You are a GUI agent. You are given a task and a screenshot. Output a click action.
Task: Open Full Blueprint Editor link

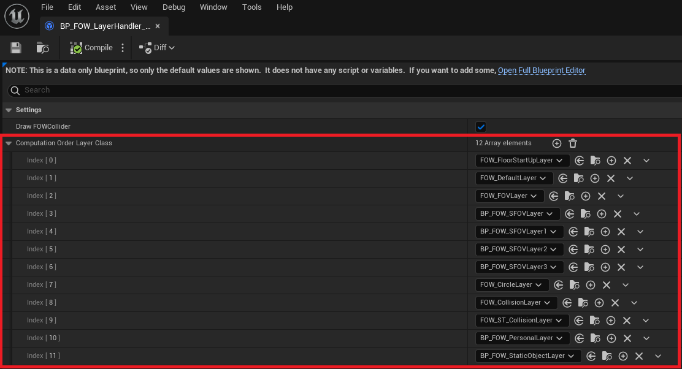(x=542, y=70)
